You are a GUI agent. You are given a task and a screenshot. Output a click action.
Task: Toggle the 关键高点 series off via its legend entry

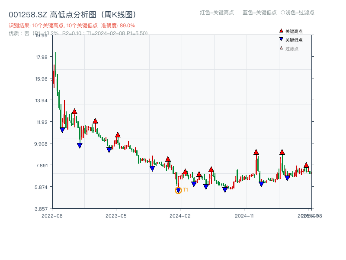294,31
